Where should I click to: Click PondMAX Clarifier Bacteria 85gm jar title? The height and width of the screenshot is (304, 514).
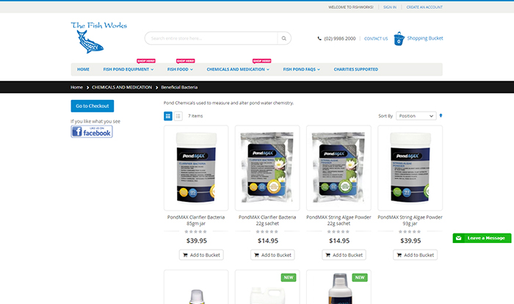(196, 220)
